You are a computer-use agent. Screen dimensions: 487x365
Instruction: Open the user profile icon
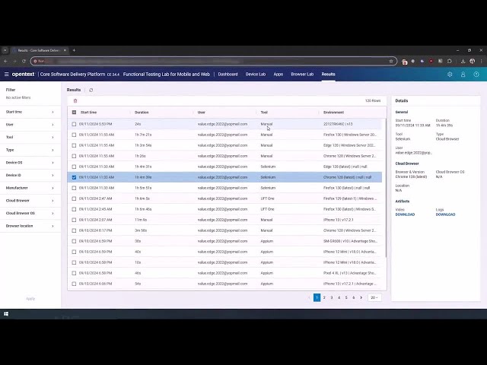click(x=463, y=75)
